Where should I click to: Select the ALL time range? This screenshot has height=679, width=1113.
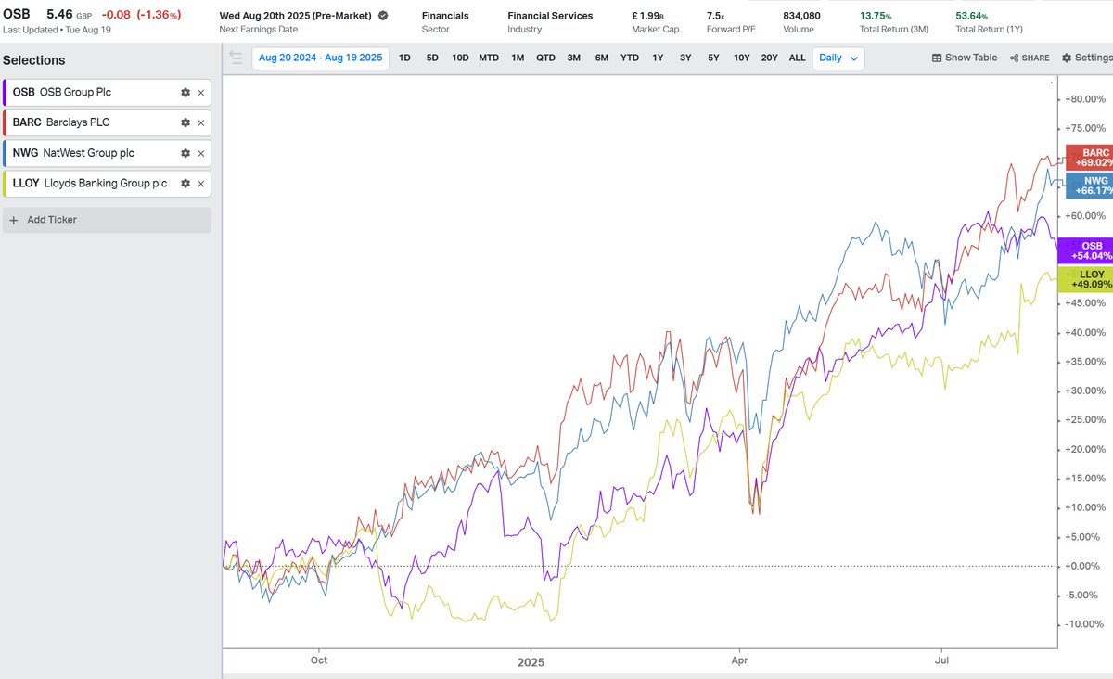coord(798,58)
